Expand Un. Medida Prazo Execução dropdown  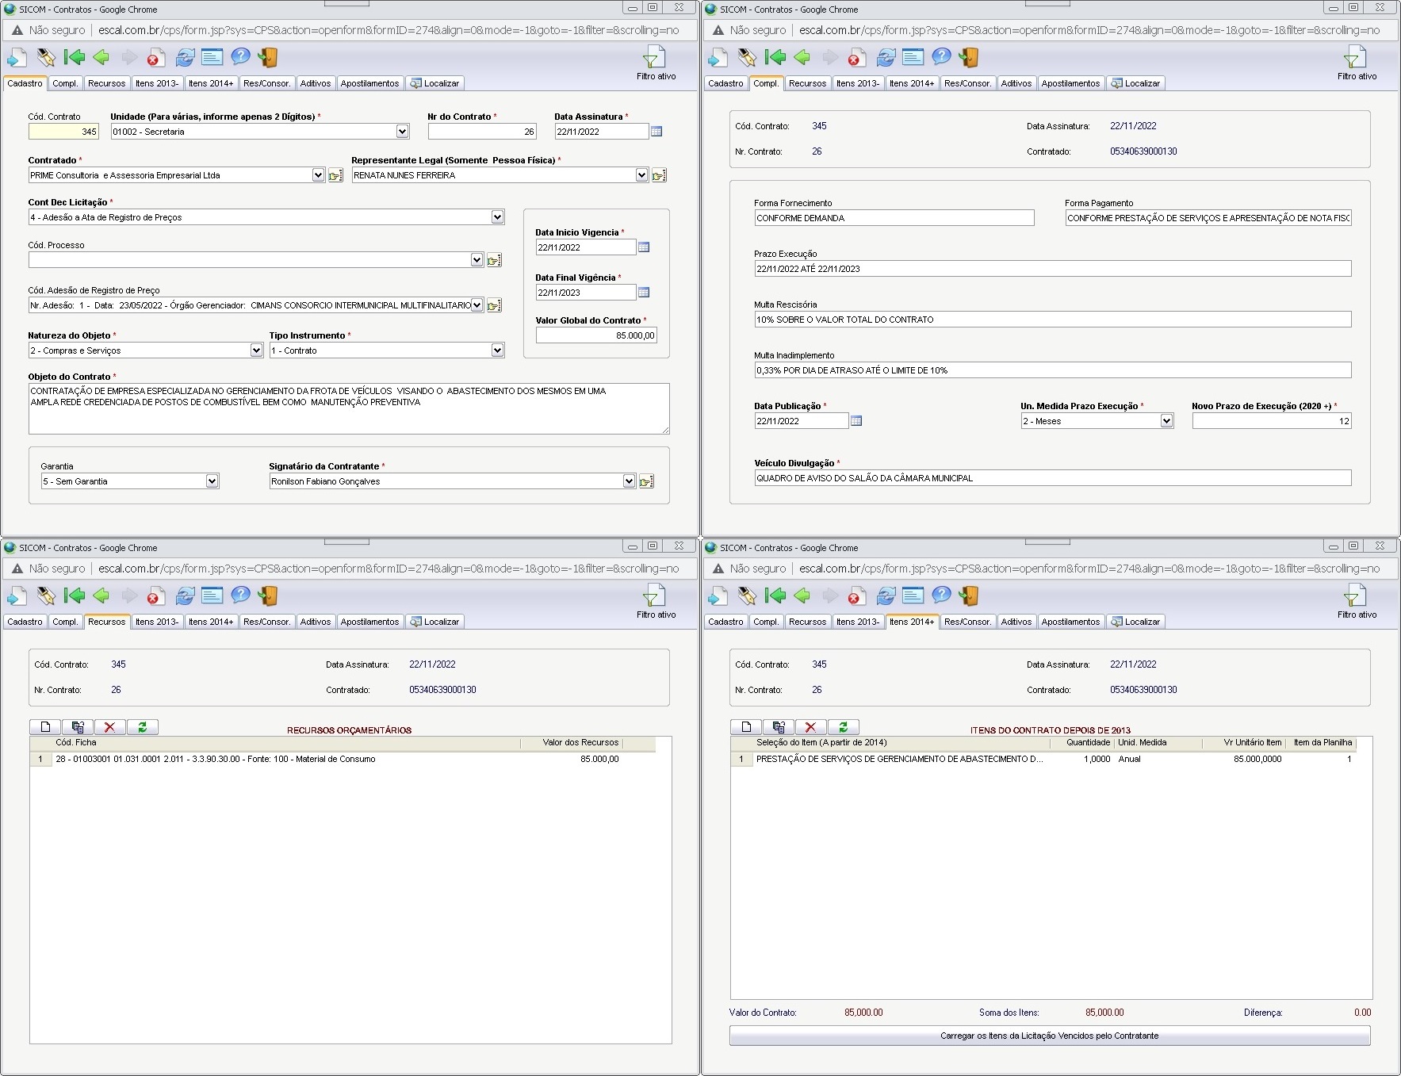pos(1166,421)
